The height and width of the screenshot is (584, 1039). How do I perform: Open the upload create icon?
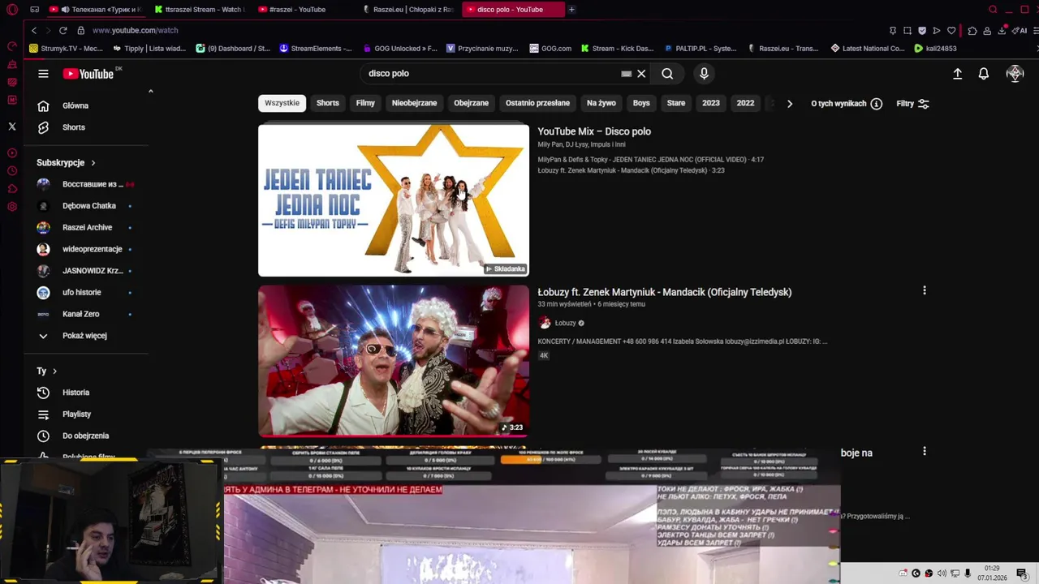pyautogui.click(x=957, y=74)
